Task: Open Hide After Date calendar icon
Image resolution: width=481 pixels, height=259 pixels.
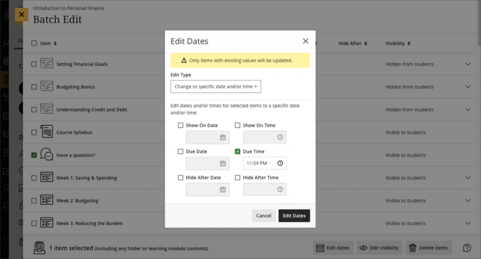Action: 223,190
